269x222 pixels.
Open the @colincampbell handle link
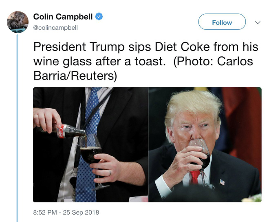[x=55, y=28]
